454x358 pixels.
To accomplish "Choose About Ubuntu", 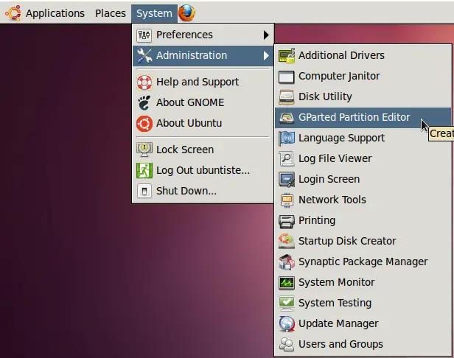I will tap(203, 124).
